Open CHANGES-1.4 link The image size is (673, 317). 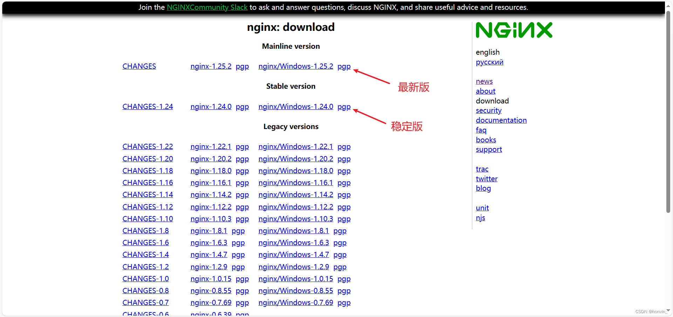(x=145, y=255)
